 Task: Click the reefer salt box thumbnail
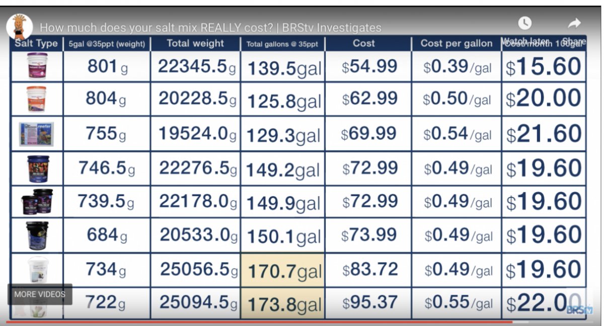pos(37,134)
